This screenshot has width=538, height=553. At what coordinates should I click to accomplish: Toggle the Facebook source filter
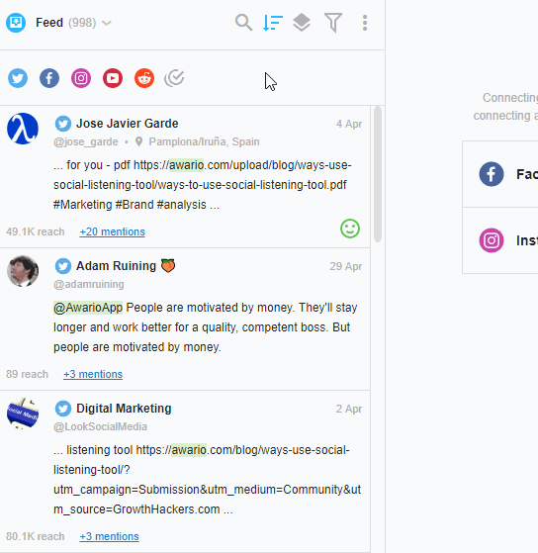49,78
